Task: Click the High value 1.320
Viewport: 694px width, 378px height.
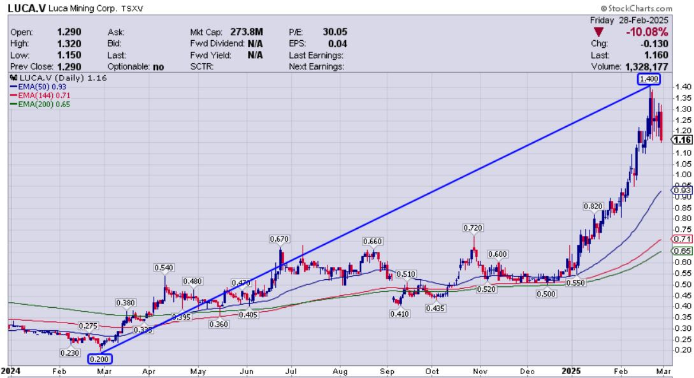Action: point(69,43)
